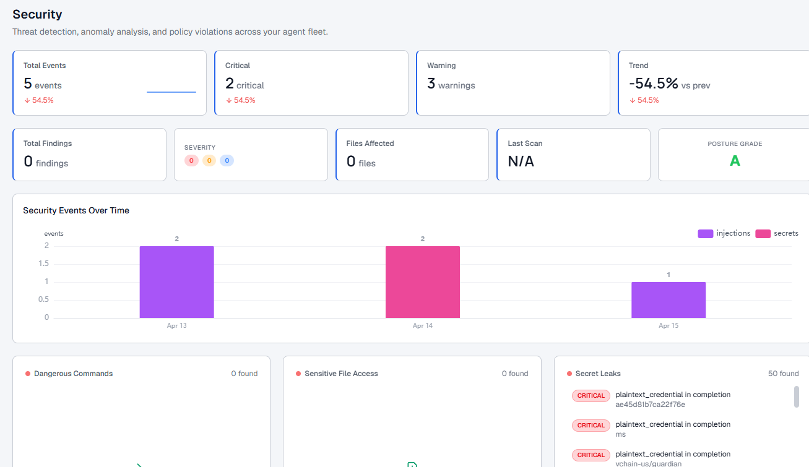
Task: Open the Warning events card
Action: (513, 83)
